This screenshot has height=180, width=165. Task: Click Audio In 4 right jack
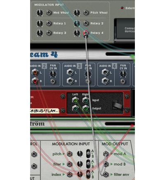105,81
